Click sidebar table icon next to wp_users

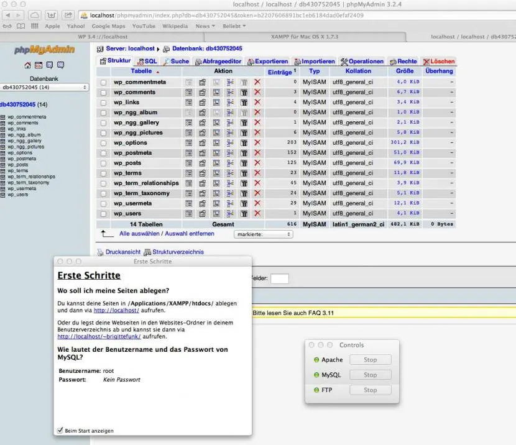coord(2,195)
